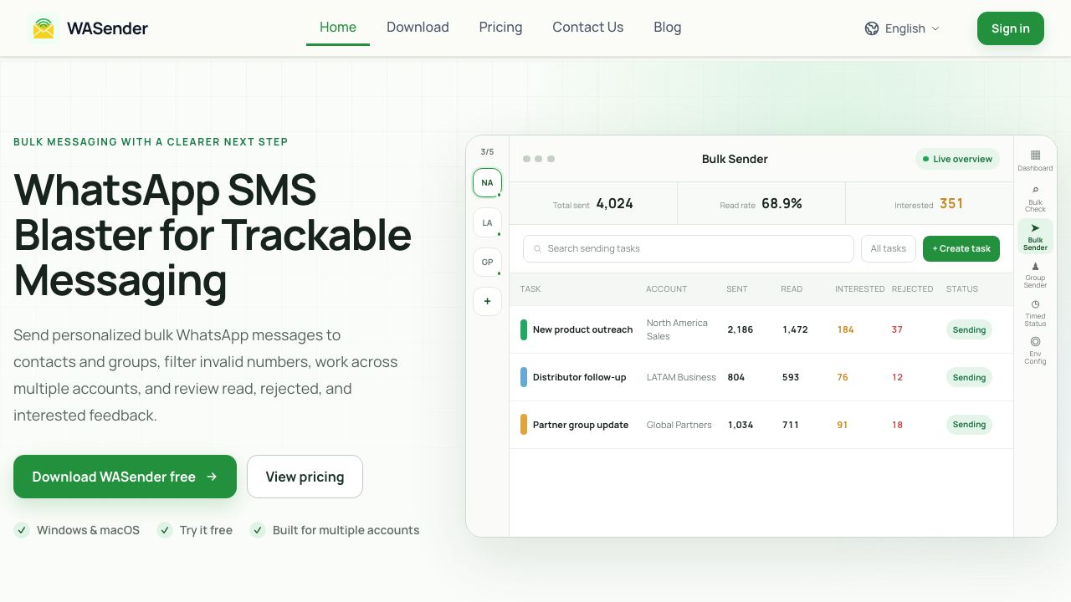Screen dimensions: 1071x602
Task: Click the green swatch on New product outreach
Action: coord(524,329)
